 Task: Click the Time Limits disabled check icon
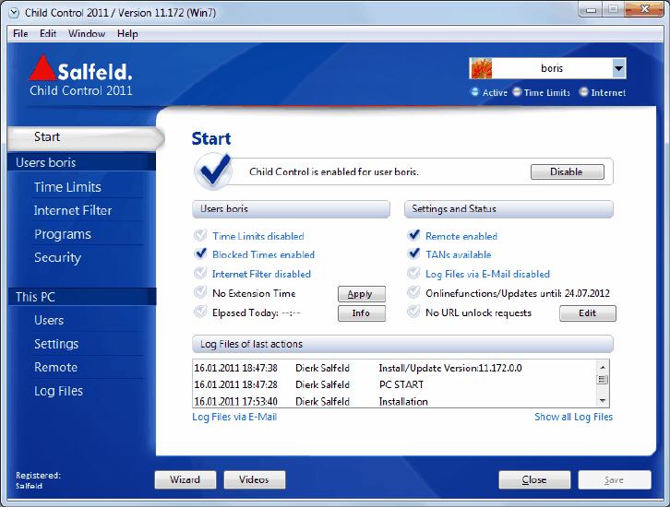200,235
